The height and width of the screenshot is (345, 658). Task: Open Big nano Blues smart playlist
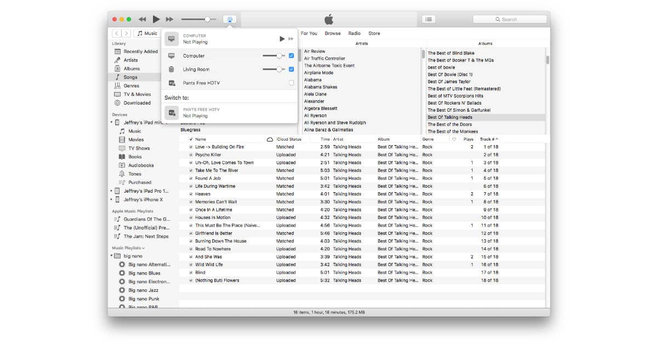pyautogui.click(x=145, y=273)
